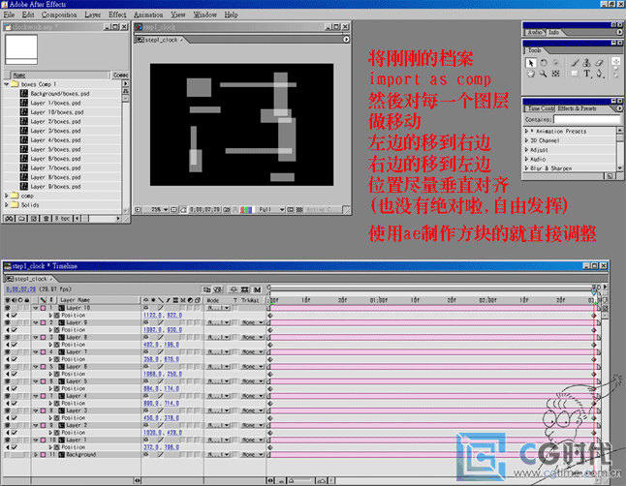This screenshot has width=626, height=486.
Task: Open the Effect menu
Action: pyautogui.click(x=117, y=15)
